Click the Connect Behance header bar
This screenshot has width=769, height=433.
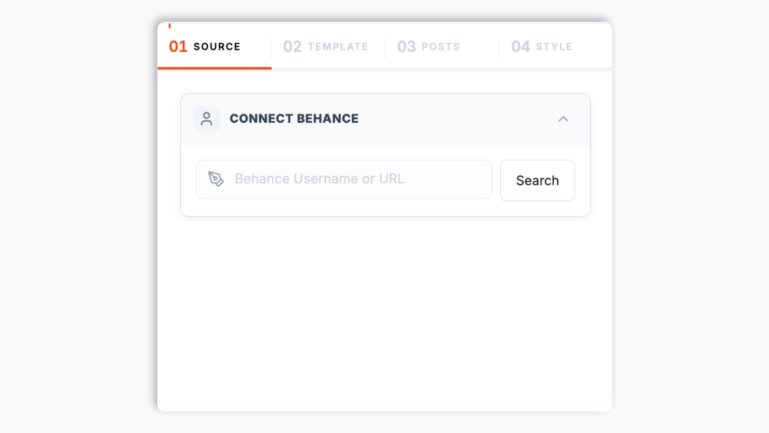pos(386,119)
